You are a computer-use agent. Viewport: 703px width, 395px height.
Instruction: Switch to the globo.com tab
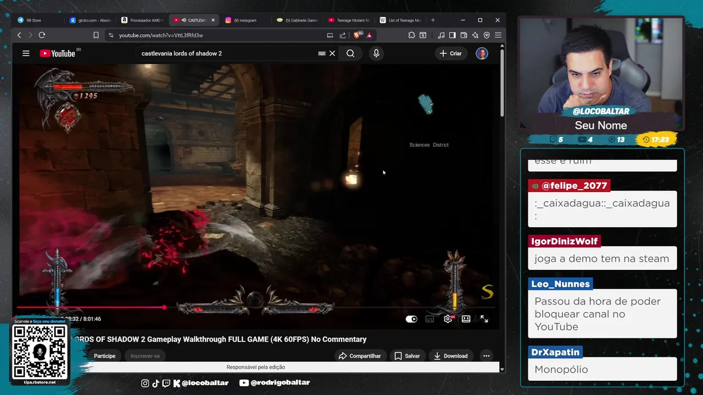(x=91, y=20)
